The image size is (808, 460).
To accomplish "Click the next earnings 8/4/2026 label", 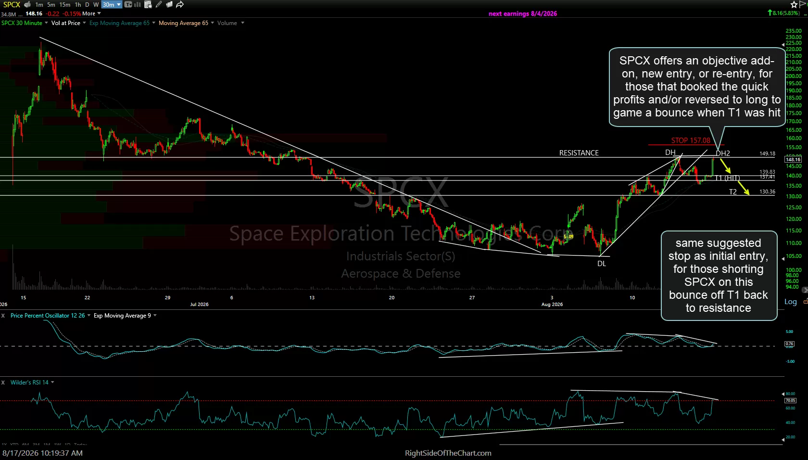I will tap(523, 14).
